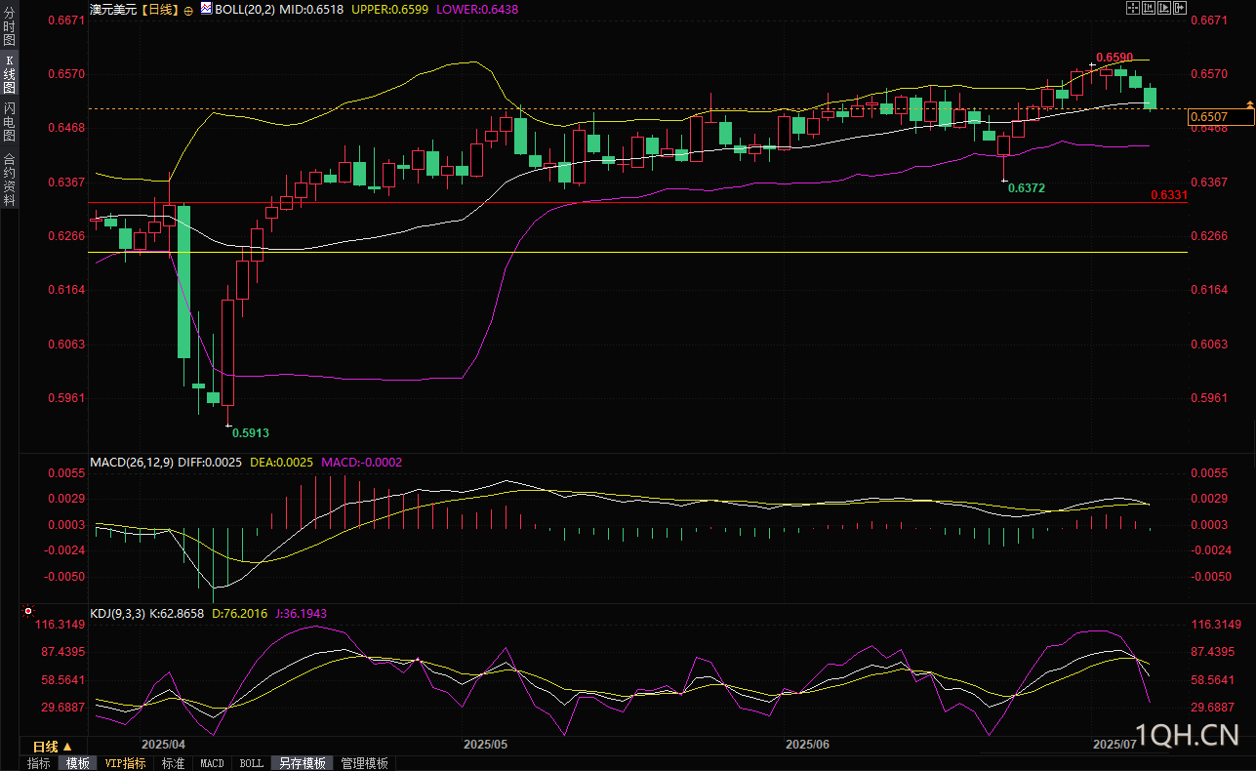Viewport: 1256px width, 771px height.
Task: Click the compress chart axis icon
Action: click(1149, 8)
